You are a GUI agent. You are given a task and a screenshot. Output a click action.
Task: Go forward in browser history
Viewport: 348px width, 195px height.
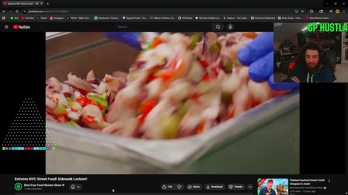[x=10, y=11]
